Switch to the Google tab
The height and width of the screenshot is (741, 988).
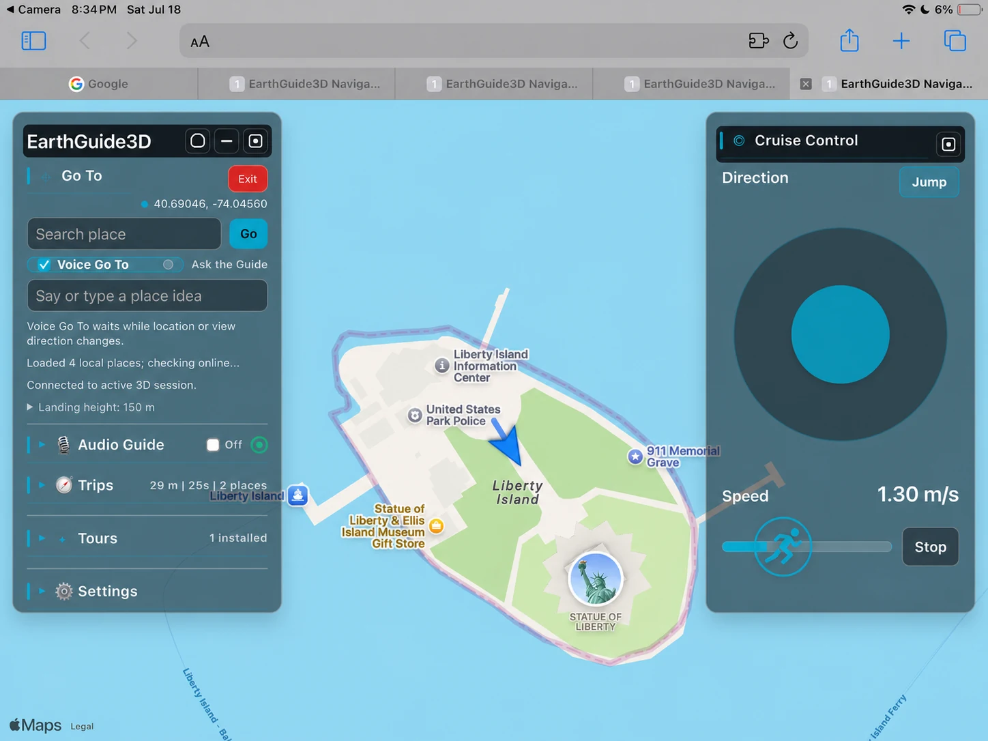(99, 84)
